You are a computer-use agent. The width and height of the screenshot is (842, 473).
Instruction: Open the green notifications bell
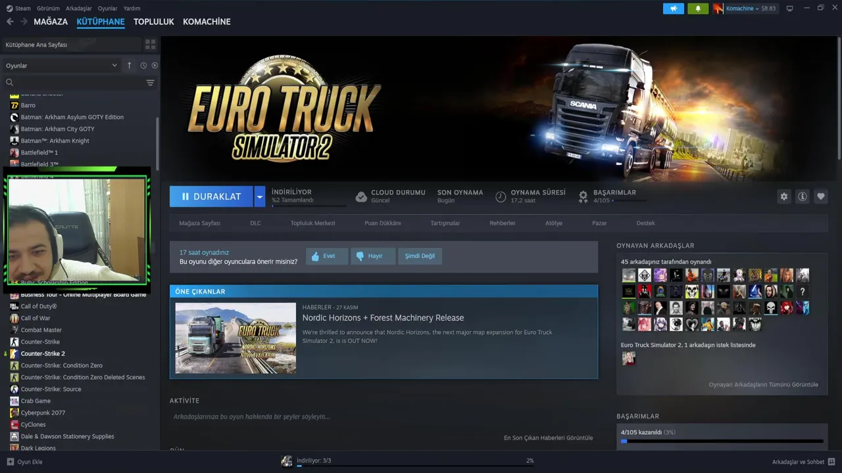tap(698, 9)
